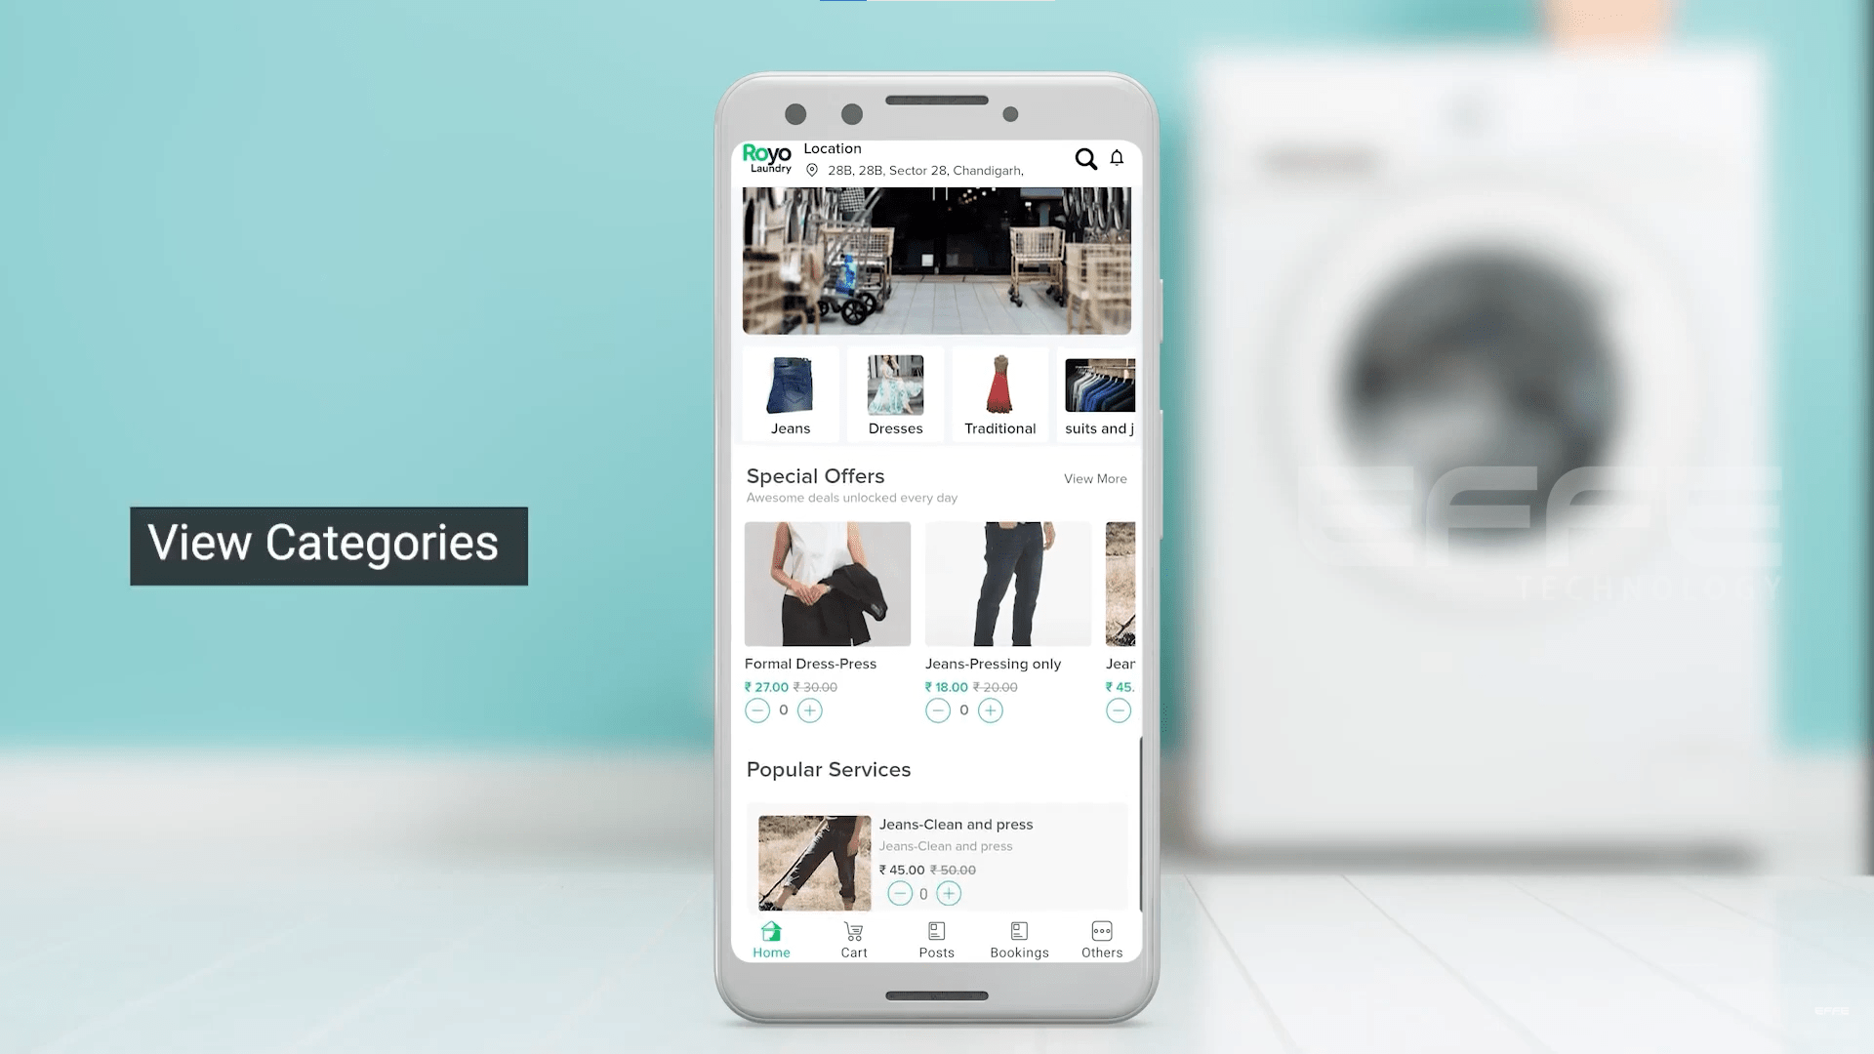Select the Traditional category tile
The width and height of the screenshot is (1874, 1054).
coord(1000,394)
